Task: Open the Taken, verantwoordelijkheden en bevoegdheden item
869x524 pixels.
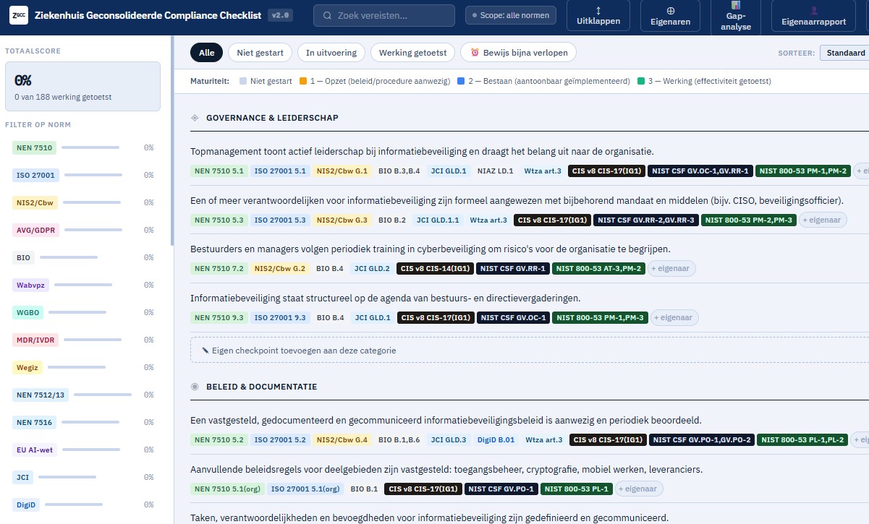Action: [x=429, y=517]
